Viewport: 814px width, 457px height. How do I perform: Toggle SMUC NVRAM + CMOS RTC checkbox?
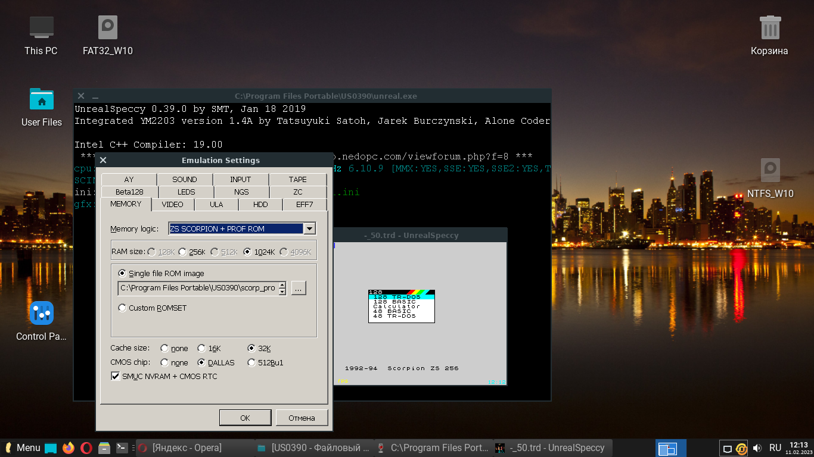pyautogui.click(x=164, y=376)
